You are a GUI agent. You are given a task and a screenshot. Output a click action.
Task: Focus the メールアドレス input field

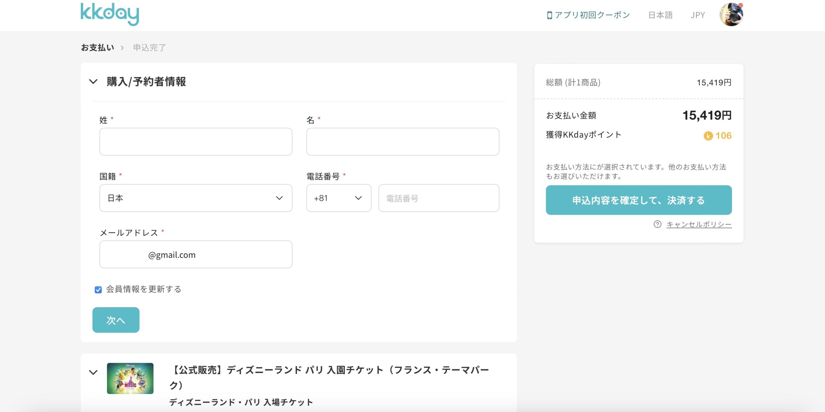pos(196,254)
